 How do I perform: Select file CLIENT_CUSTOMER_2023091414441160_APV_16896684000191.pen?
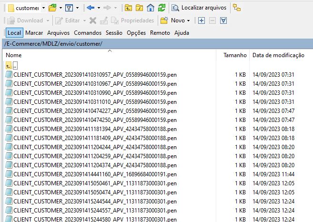(x=95, y=174)
